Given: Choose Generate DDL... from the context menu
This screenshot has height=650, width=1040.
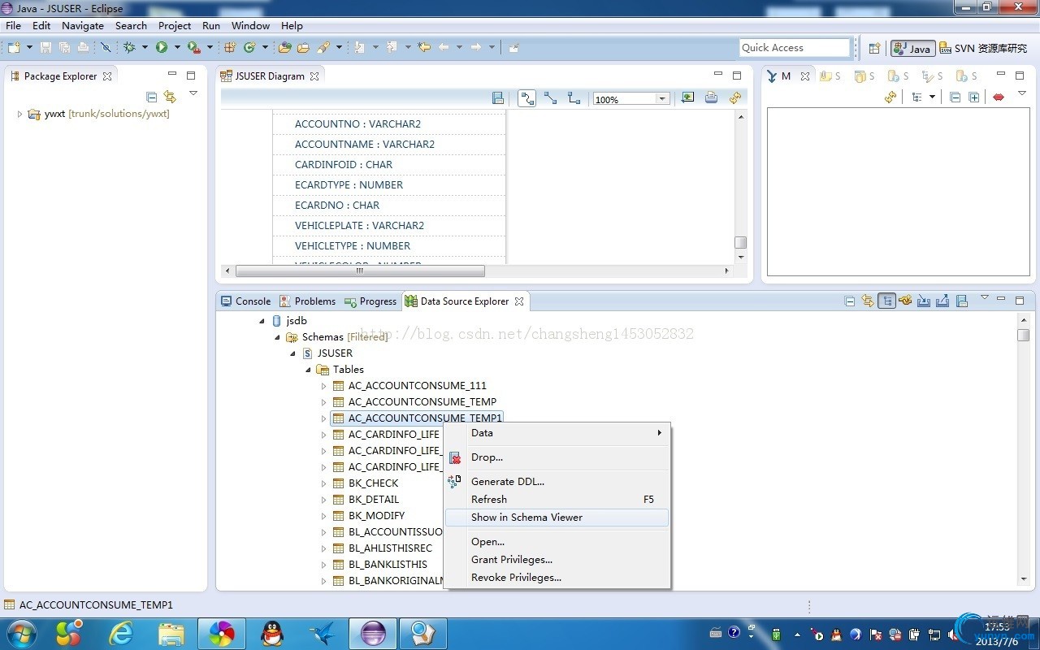Looking at the screenshot, I should (508, 482).
